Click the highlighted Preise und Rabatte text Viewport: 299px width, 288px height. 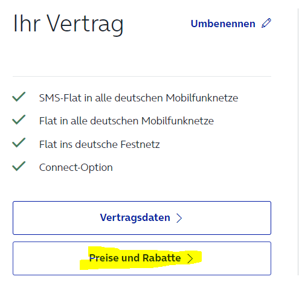pyautogui.click(x=135, y=258)
